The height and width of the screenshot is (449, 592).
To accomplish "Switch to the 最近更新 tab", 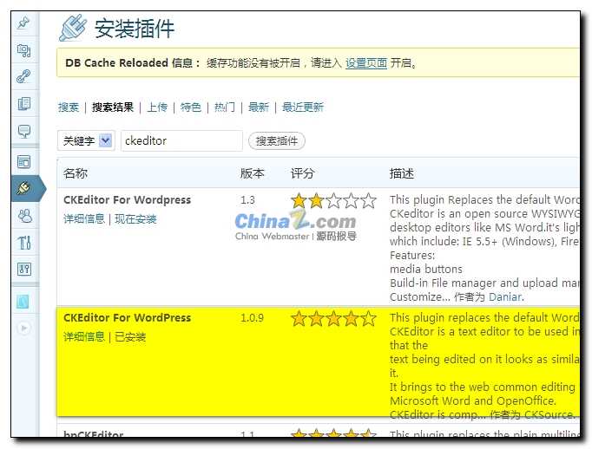I will click(x=303, y=107).
